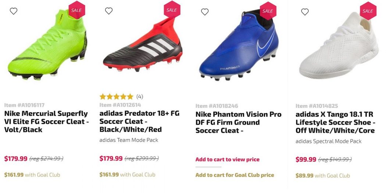
Task: View the white X Tango shoe image
Action: click(338, 48)
